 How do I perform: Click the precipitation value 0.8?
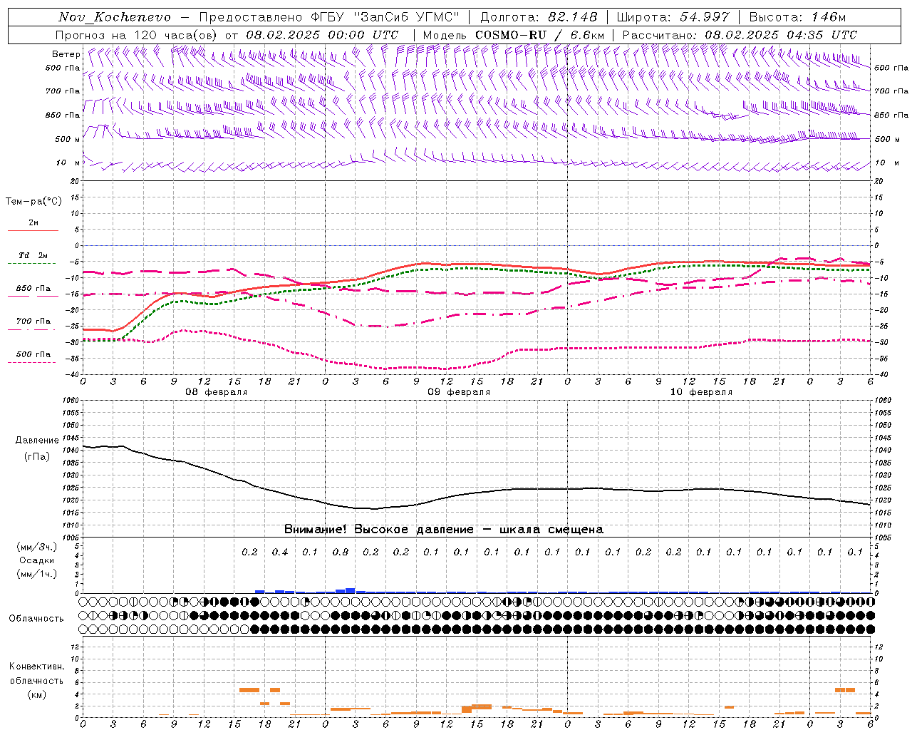[341, 552]
